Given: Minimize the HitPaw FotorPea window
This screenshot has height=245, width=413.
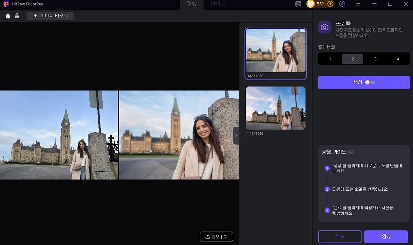Looking at the screenshot, I should pos(374,4).
